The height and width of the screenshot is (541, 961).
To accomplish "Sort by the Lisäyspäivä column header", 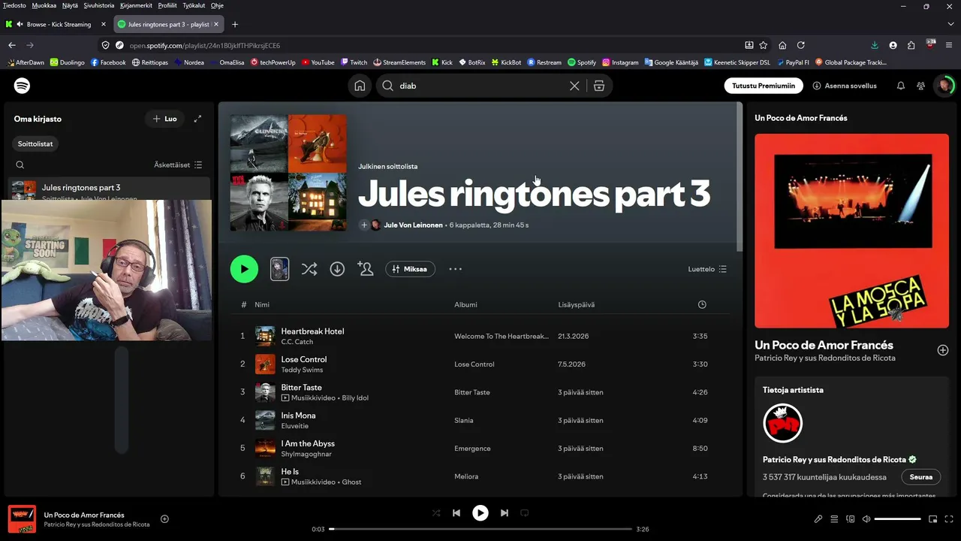I will [x=577, y=304].
